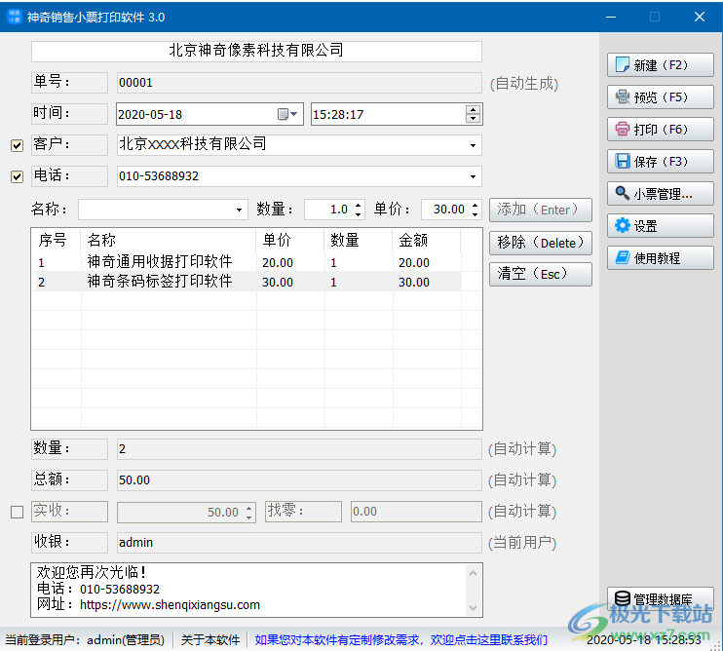Click the 管理数据库 database button
This screenshot has width=723, height=651.
click(661, 598)
